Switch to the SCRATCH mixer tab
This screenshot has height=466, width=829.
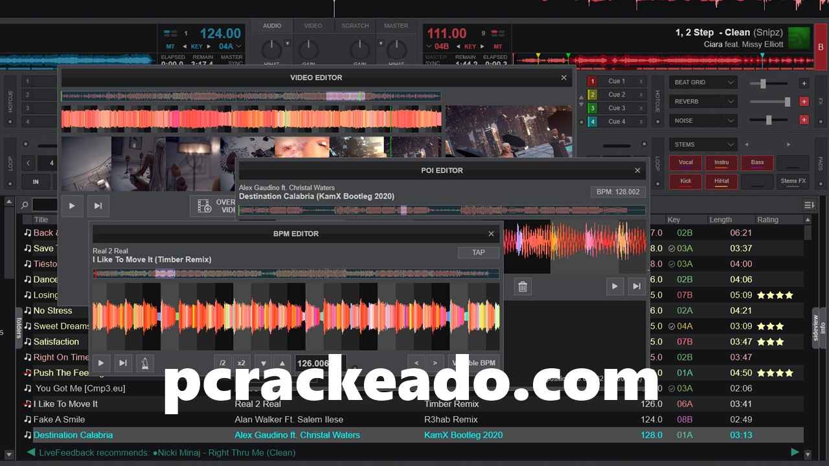click(x=355, y=26)
